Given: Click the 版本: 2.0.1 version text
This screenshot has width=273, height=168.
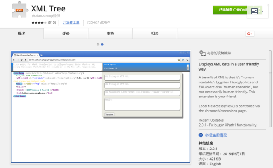Looking at the screenshot, I should pyautogui.click(x=208, y=149).
